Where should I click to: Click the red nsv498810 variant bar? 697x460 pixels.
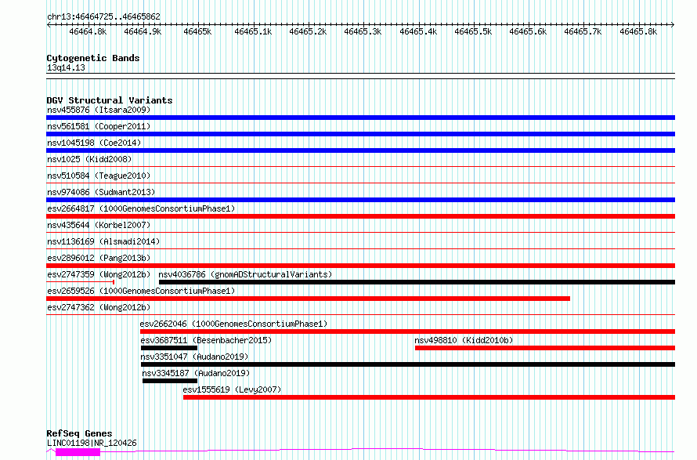coord(545,348)
